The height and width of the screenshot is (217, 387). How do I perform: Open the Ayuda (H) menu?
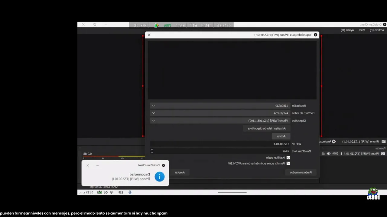[347, 30]
